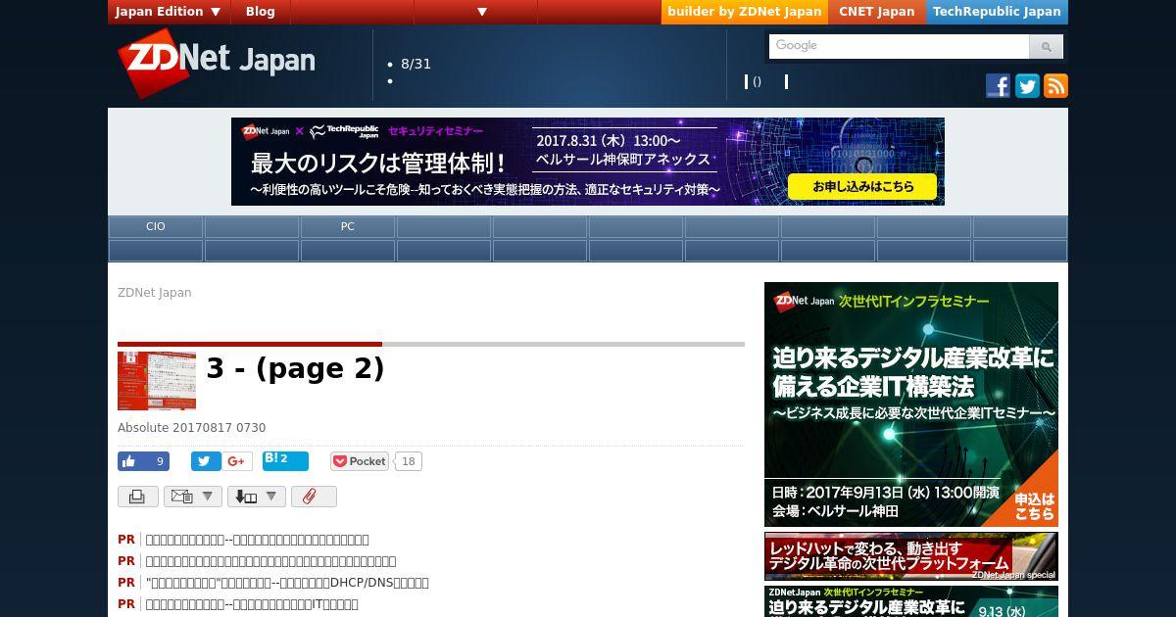The width and height of the screenshot is (1176, 617).
Task: Click the 8/31 headline link in the header
Action: pos(416,64)
